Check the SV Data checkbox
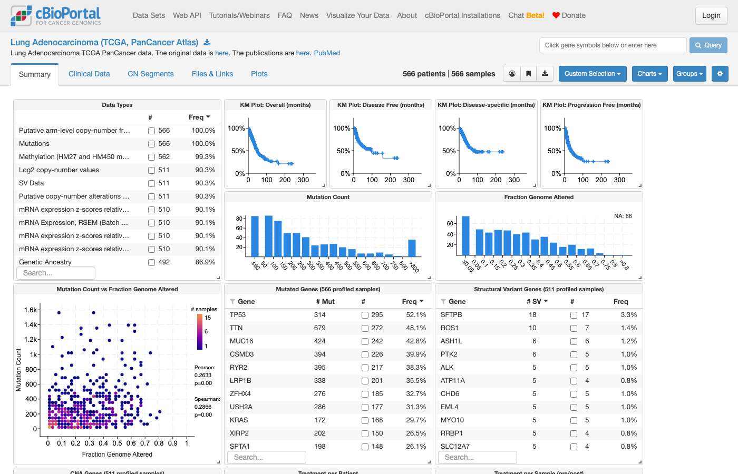The height and width of the screenshot is (474, 738). [x=151, y=183]
